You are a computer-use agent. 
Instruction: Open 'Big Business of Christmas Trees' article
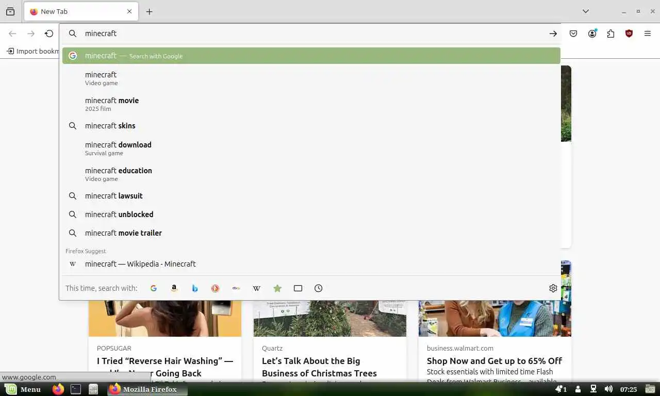[319, 367]
